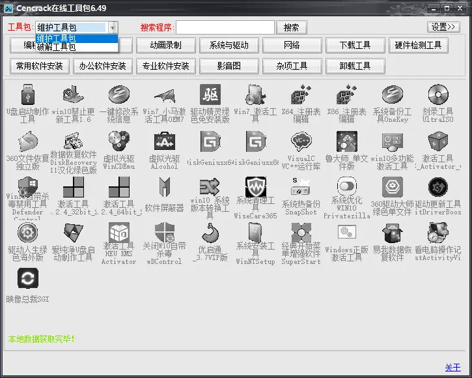Open 优启通 3.7VIP版
The width and height of the screenshot is (472, 378).
click(x=210, y=233)
